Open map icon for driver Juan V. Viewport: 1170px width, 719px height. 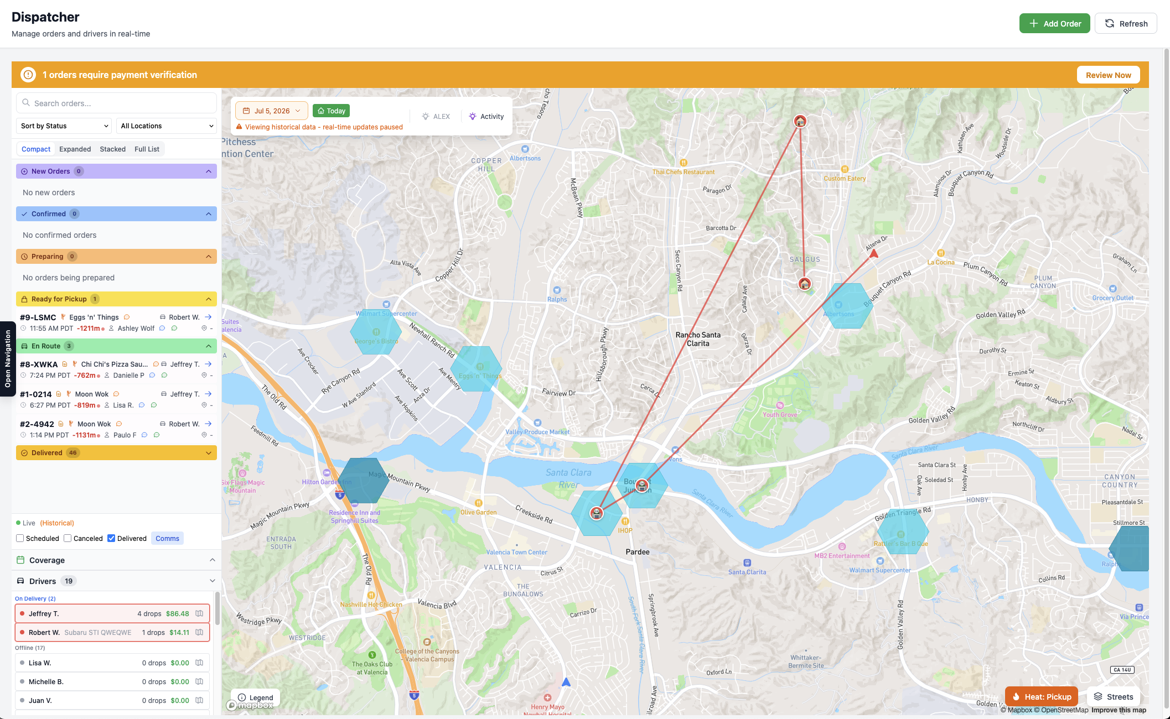click(199, 700)
